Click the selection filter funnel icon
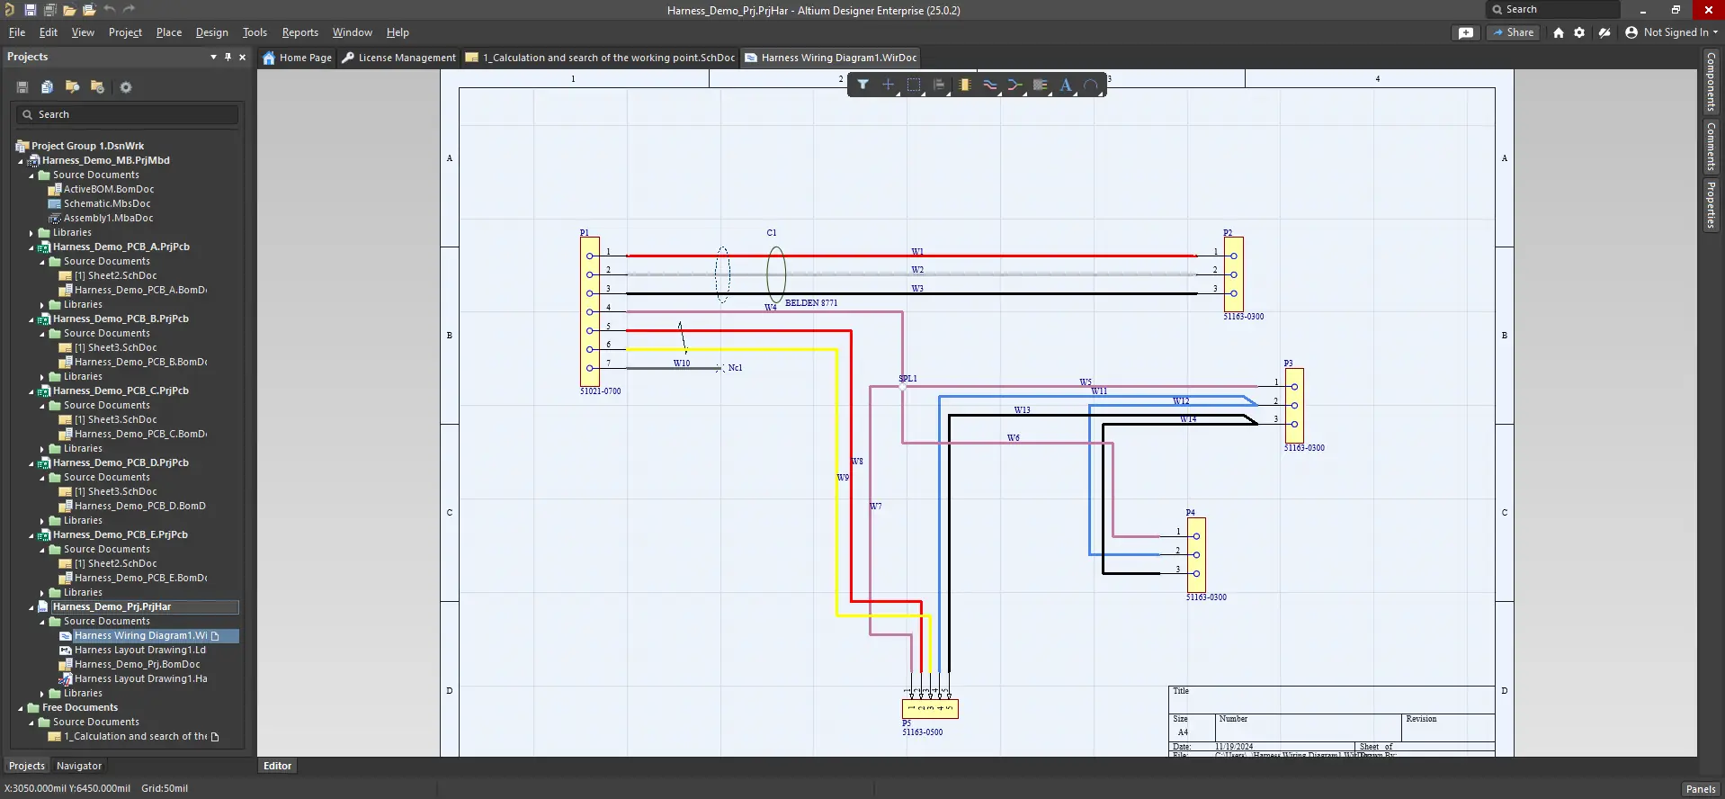Viewport: 1725px width, 799px height. (862, 85)
